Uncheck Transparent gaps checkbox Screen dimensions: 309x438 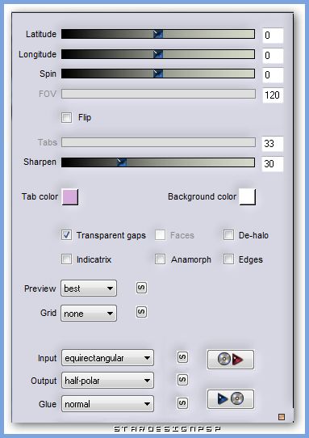(66, 235)
